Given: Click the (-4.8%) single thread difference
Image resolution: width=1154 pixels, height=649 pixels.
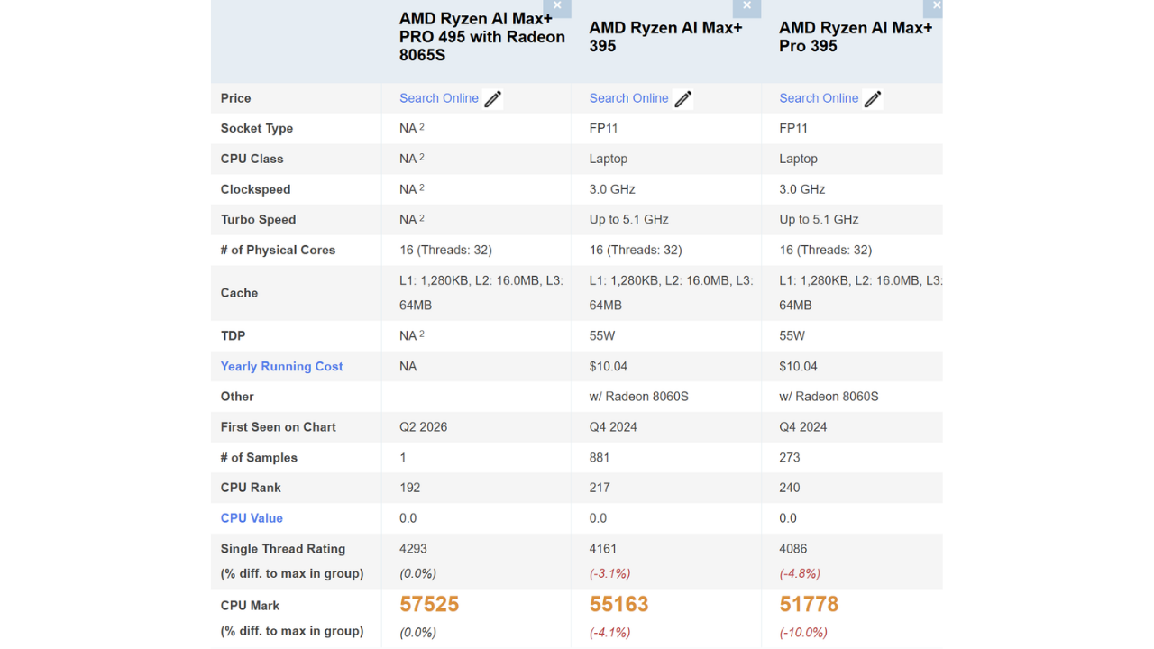Looking at the screenshot, I should 800,573.
